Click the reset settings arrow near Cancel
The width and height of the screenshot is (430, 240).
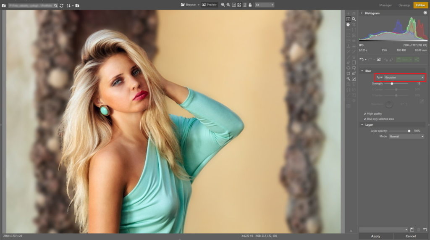[425, 229]
